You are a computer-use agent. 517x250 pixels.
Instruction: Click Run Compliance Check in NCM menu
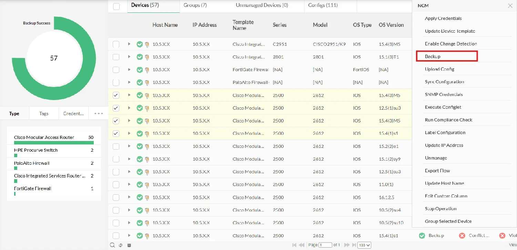[448, 120]
